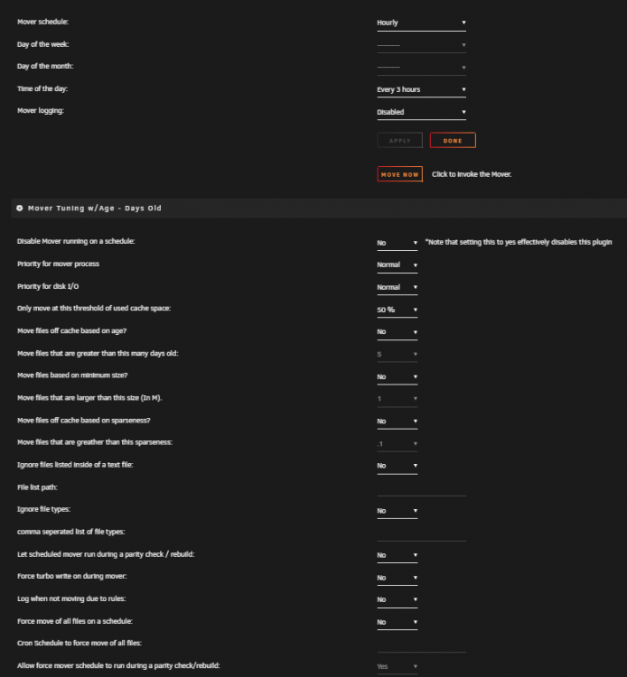Click the 'Mover schedule:' label
Screen dimensions: 627x677
tap(42, 22)
